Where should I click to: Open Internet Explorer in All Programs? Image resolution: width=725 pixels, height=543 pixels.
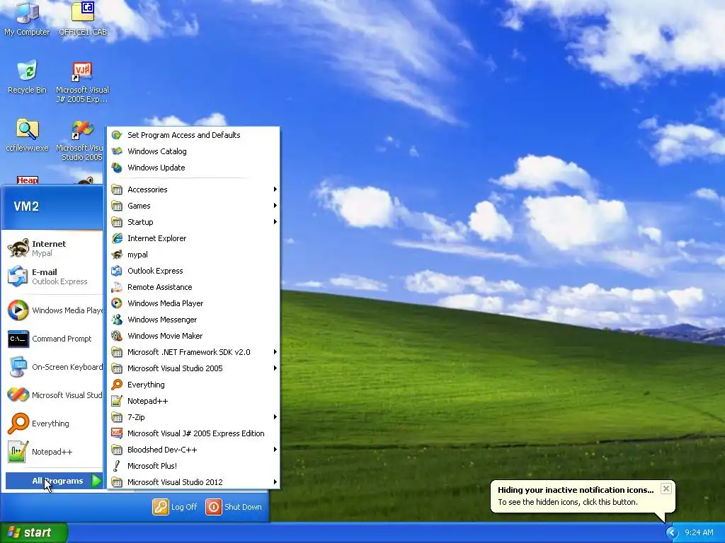coord(194,238)
